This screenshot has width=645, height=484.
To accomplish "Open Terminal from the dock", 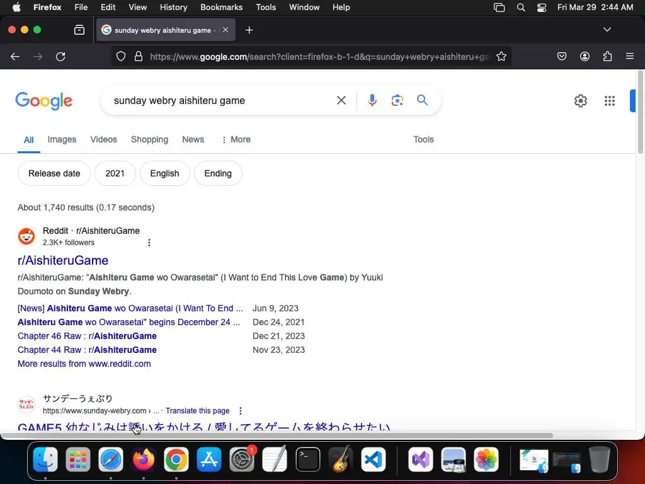I will point(307,459).
